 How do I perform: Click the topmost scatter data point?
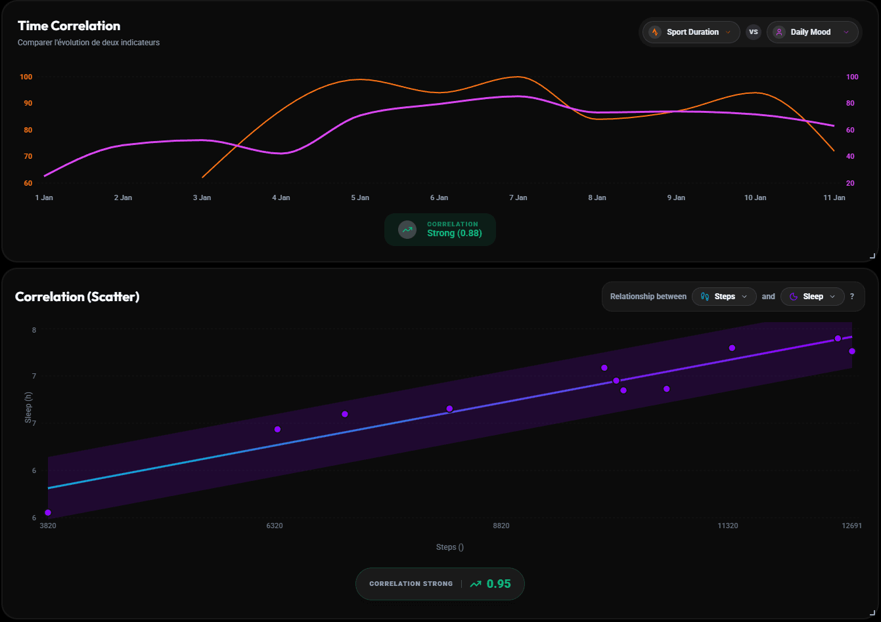[838, 338]
